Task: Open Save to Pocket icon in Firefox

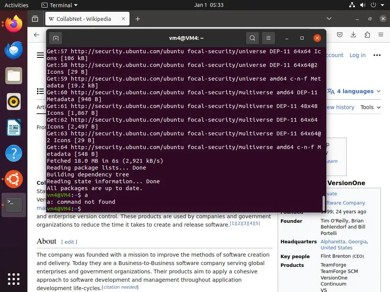Action: coord(340,35)
